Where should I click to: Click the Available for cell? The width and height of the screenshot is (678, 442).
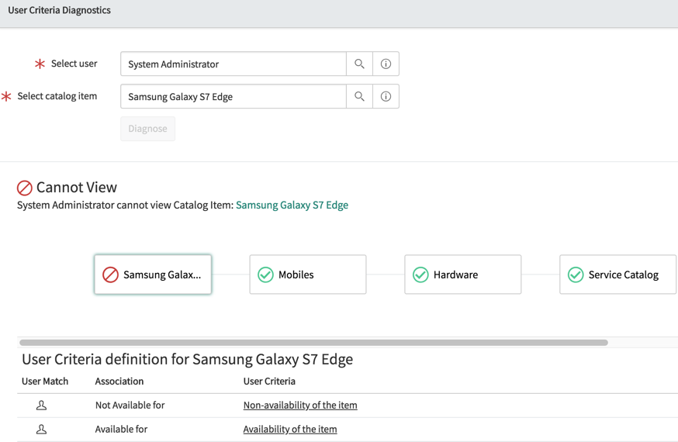point(122,430)
